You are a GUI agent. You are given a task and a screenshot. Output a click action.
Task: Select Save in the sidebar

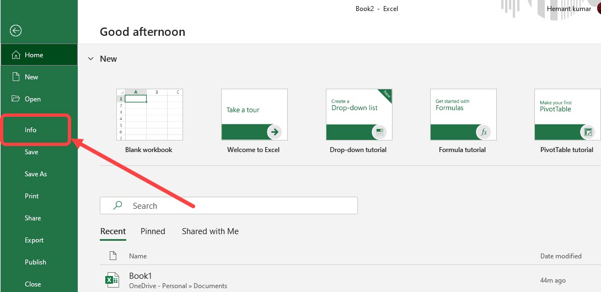[31, 152]
